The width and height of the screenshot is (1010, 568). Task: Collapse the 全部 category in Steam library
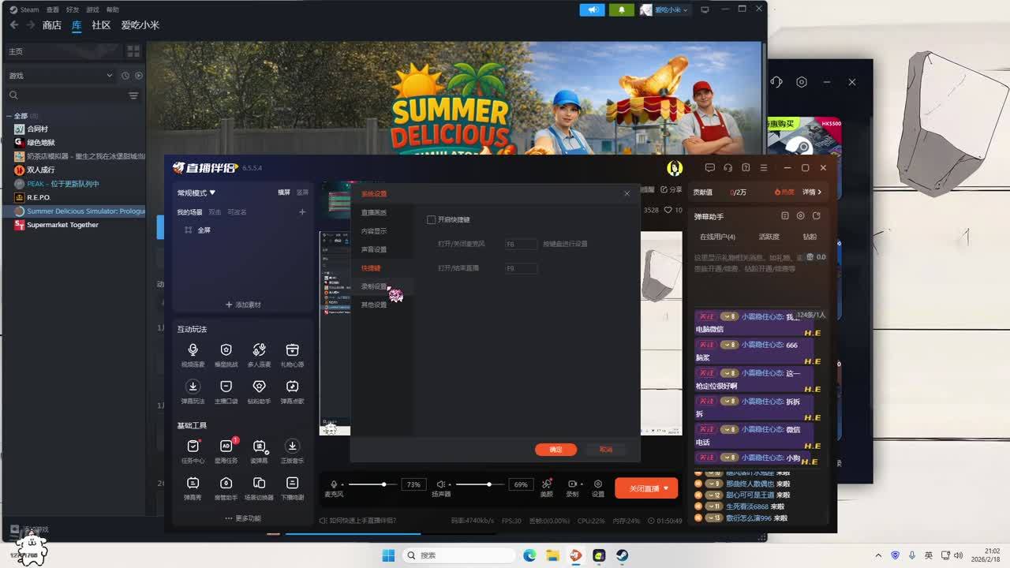click(9, 116)
